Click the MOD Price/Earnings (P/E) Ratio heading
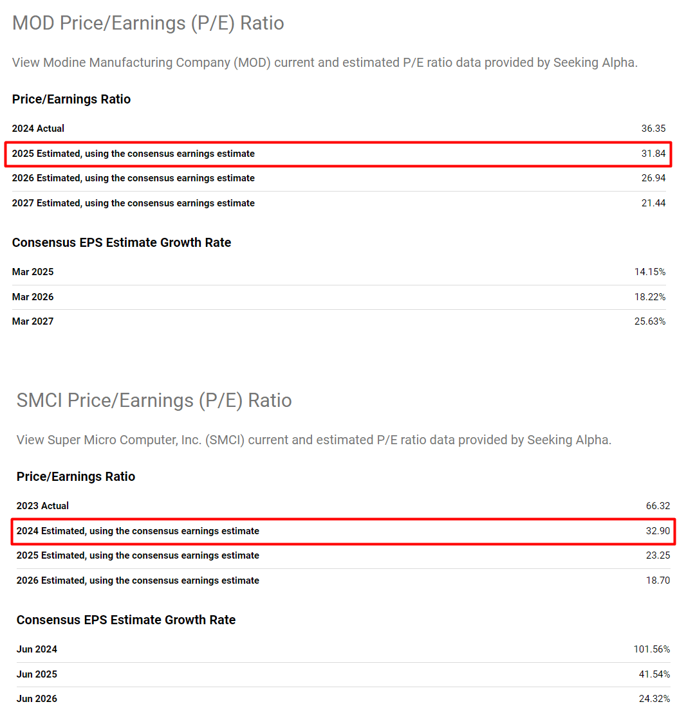Screen dimensions: 686x720 [148, 23]
